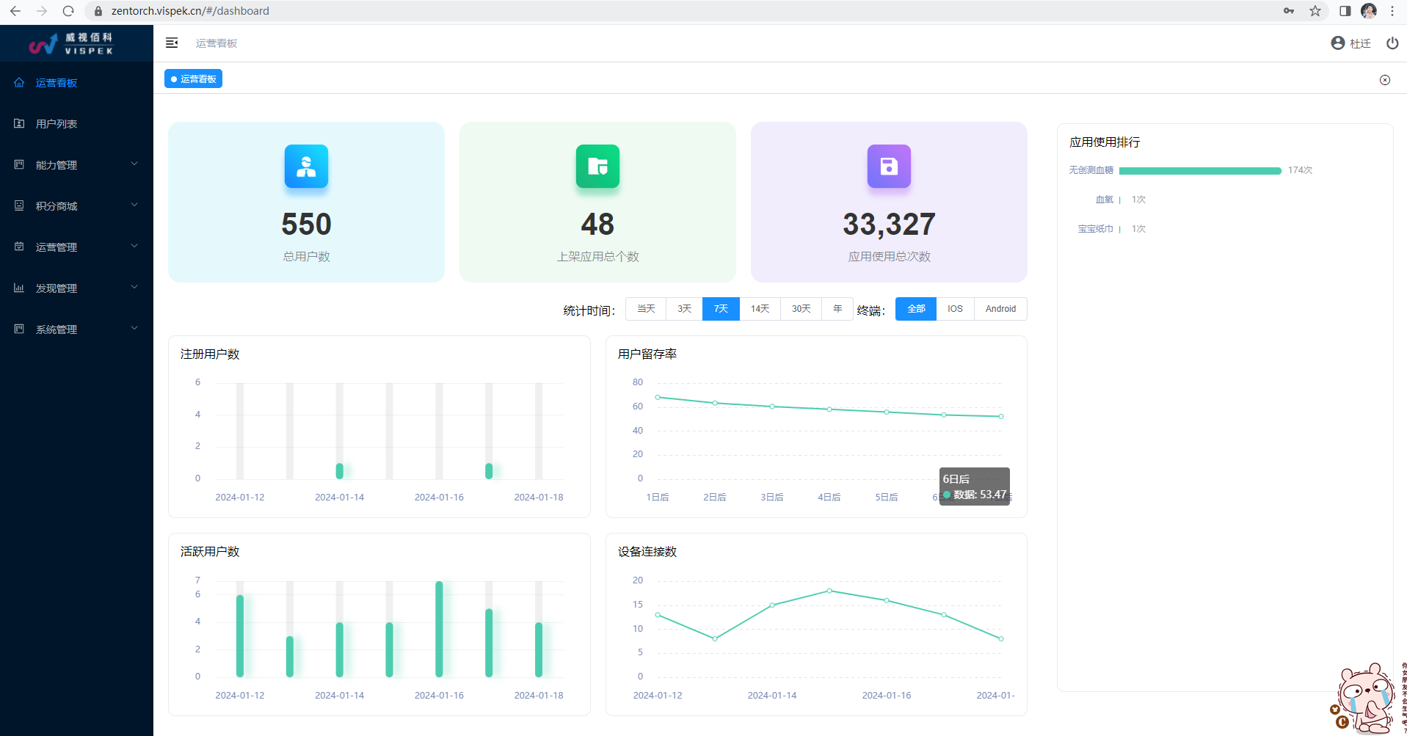This screenshot has height=736, width=1407.
Task: Switch to the blue 运营看板 tab
Action: [193, 79]
